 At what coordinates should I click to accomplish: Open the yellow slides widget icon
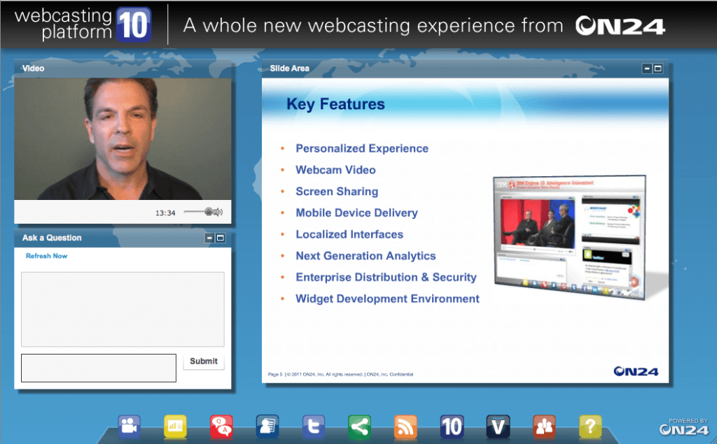click(175, 427)
